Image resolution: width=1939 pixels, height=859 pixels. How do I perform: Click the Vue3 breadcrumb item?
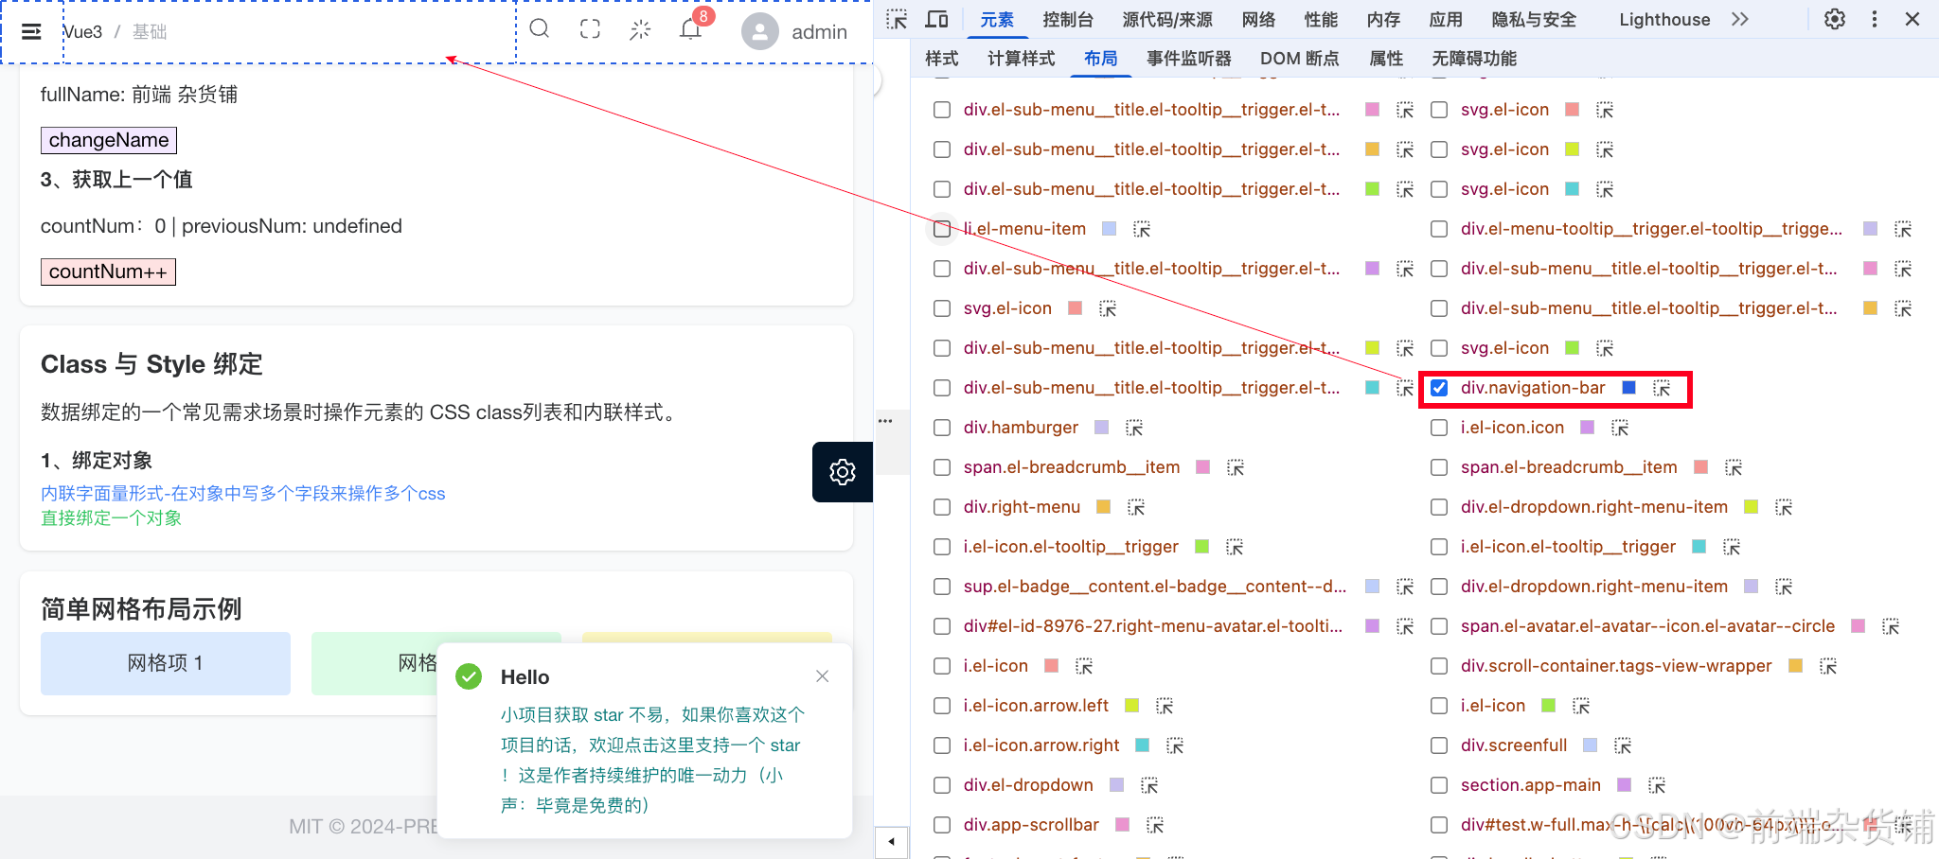point(82,31)
